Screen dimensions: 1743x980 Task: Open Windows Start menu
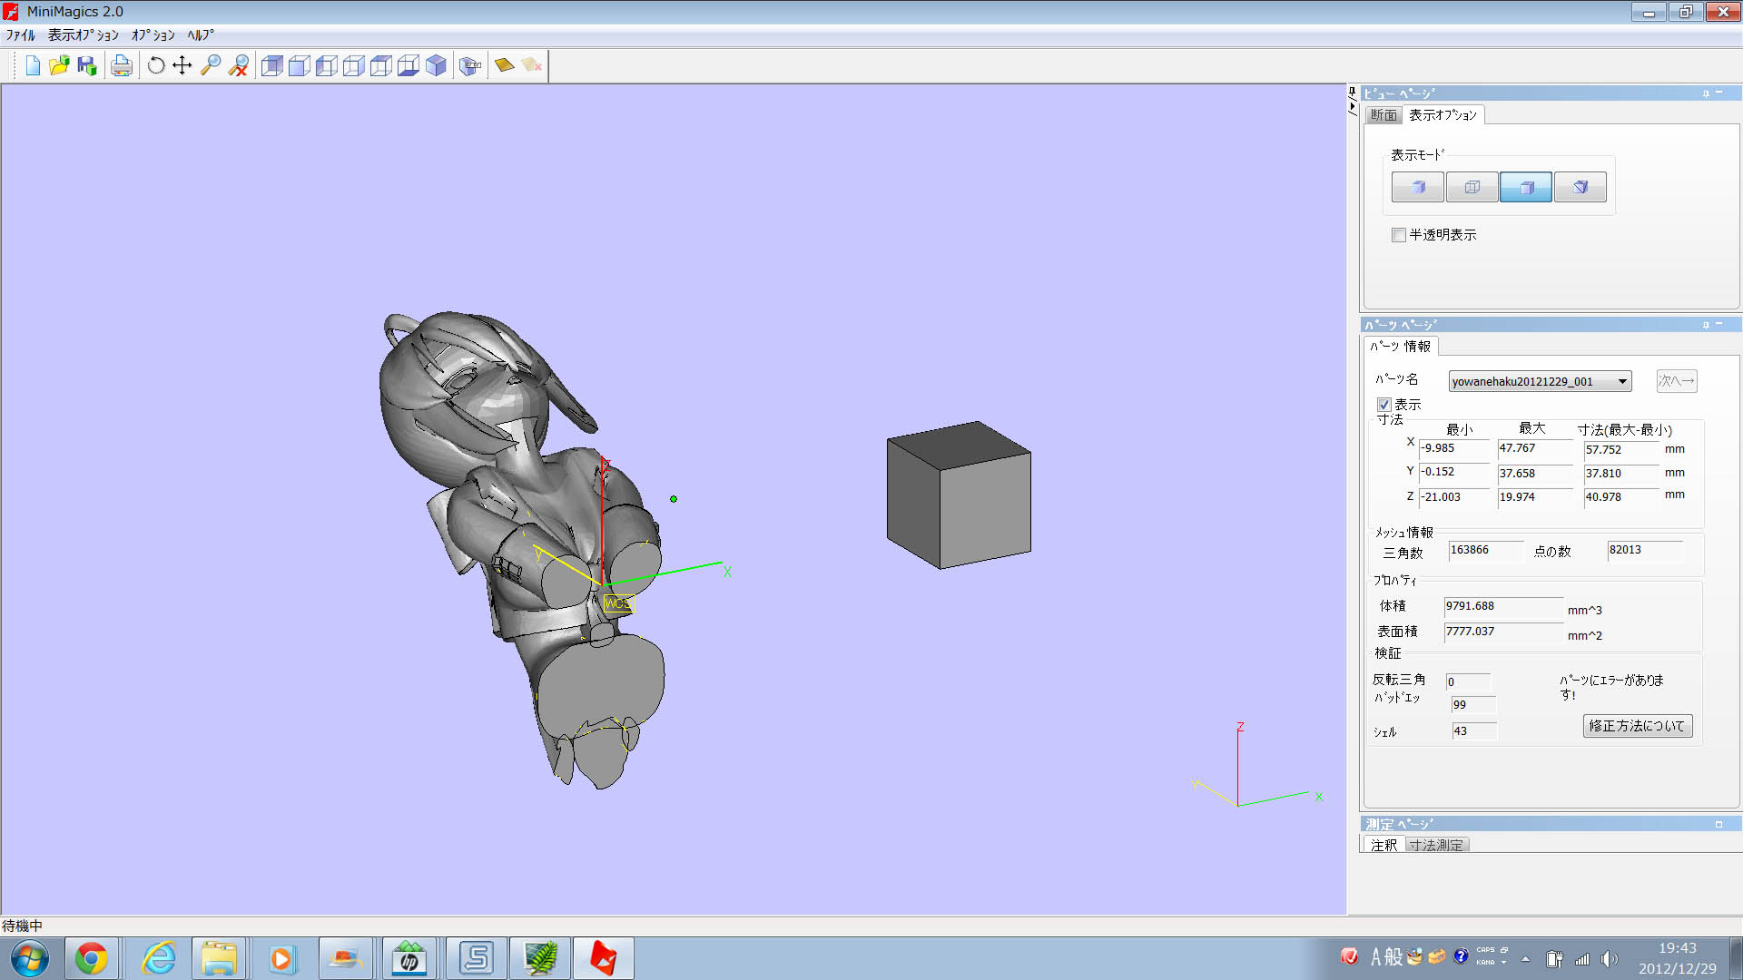[29, 958]
